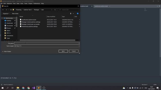
Task: Open Windows Start menu
Action: [3, 88]
